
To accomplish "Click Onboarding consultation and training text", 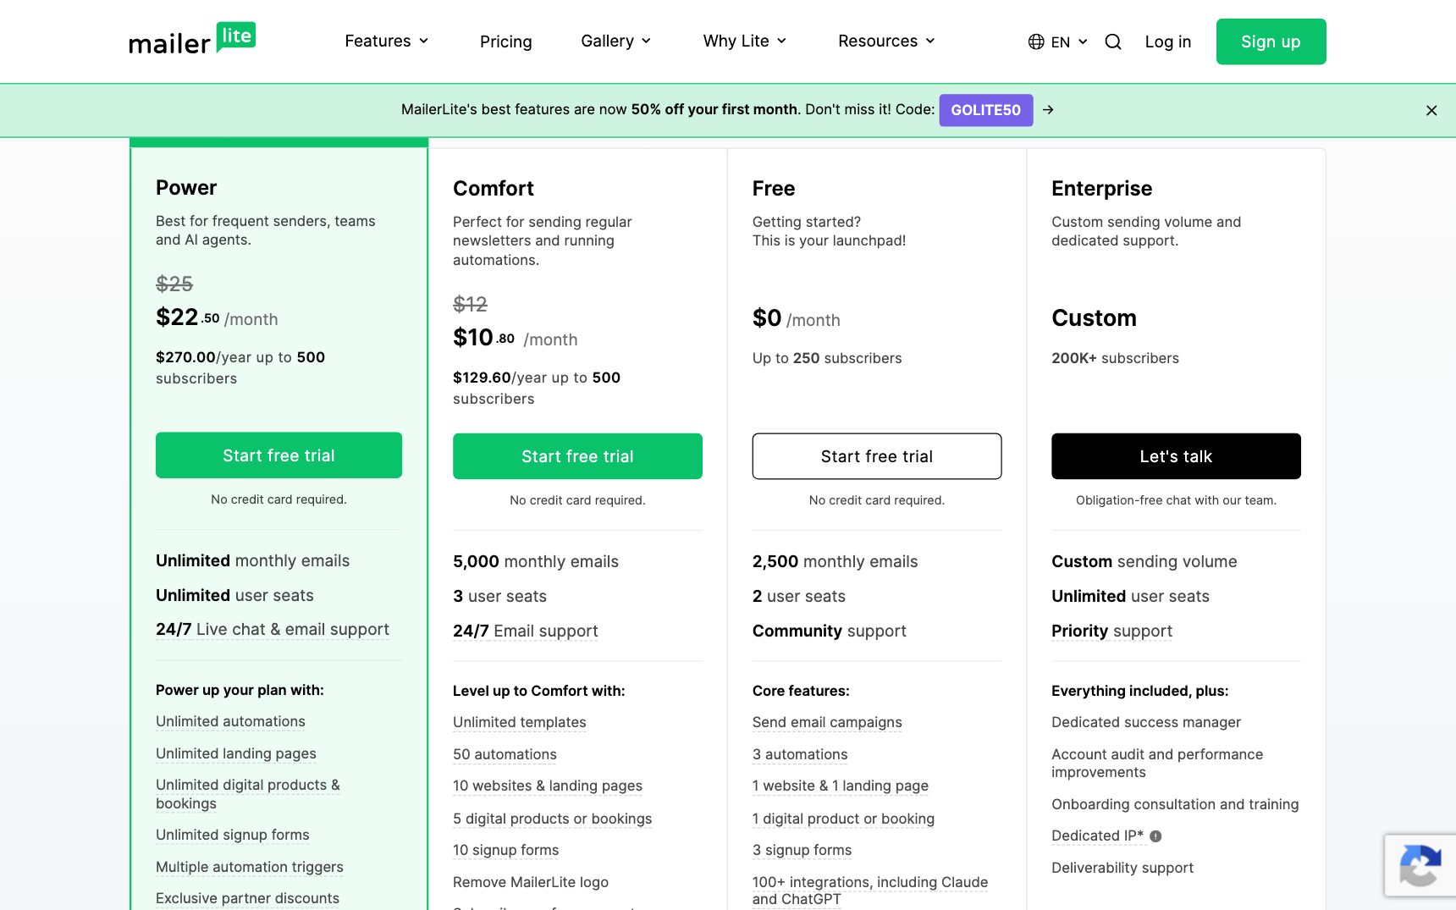I will click(1175, 804).
